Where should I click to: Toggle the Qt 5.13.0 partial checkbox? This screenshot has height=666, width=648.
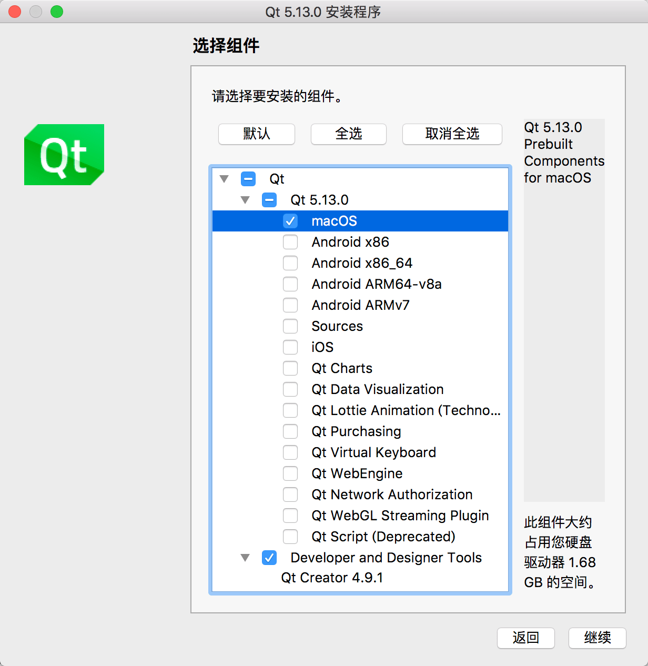[269, 200]
